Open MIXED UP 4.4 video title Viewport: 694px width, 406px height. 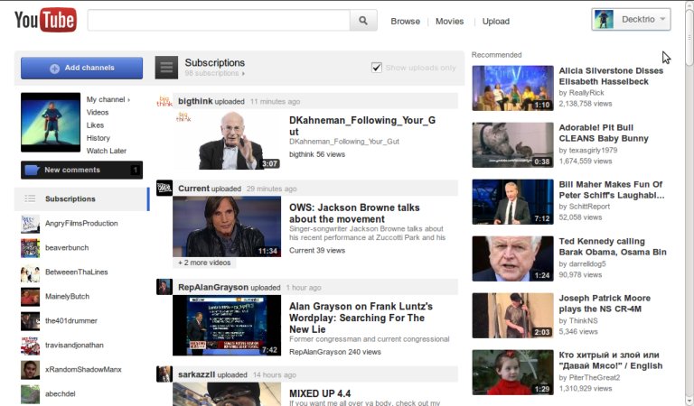pyautogui.click(x=320, y=393)
